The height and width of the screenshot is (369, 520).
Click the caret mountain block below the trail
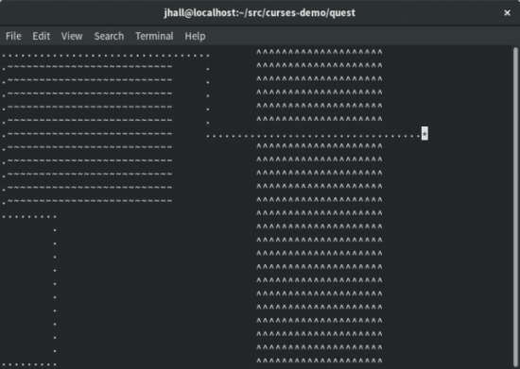320,253
